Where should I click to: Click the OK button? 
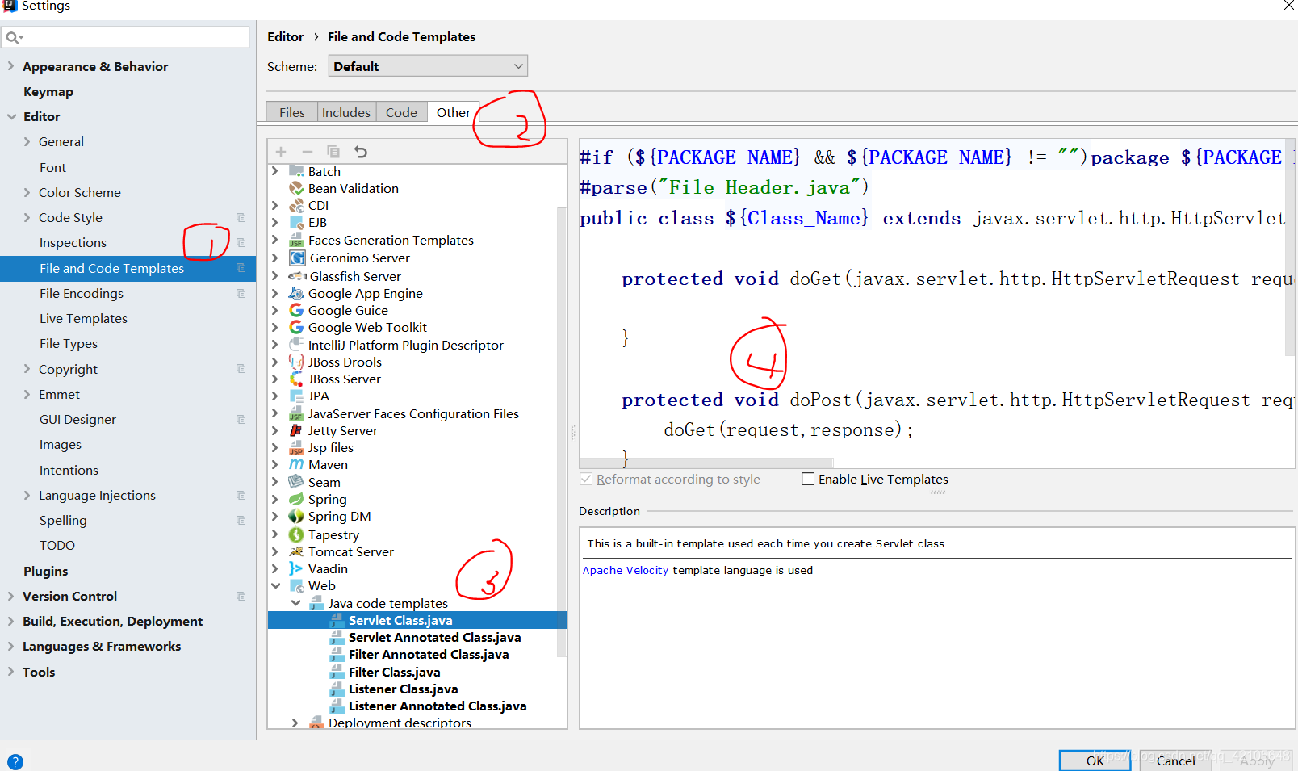tap(1095, 761)
